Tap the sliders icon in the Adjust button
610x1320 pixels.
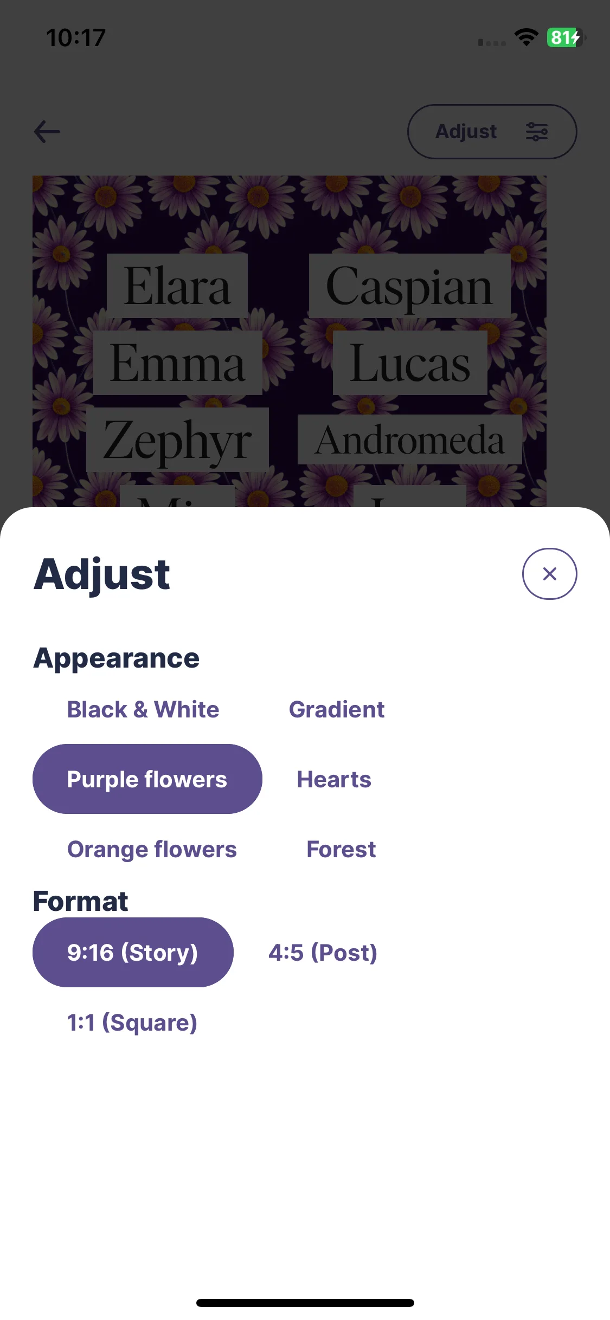coord(536,132)
